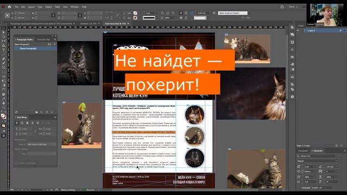Open the Wrap To dropdown in Text Wrap

point(42,145)
